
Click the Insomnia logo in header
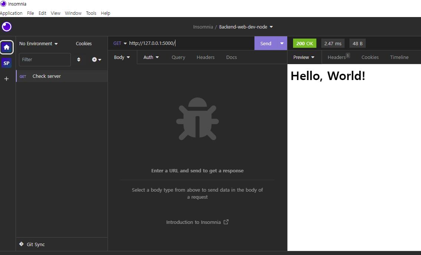7,27
